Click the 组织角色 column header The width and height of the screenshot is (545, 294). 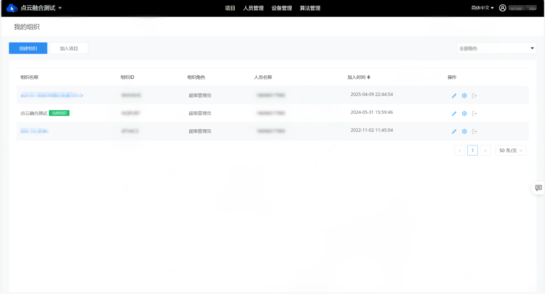coord(196,77)
